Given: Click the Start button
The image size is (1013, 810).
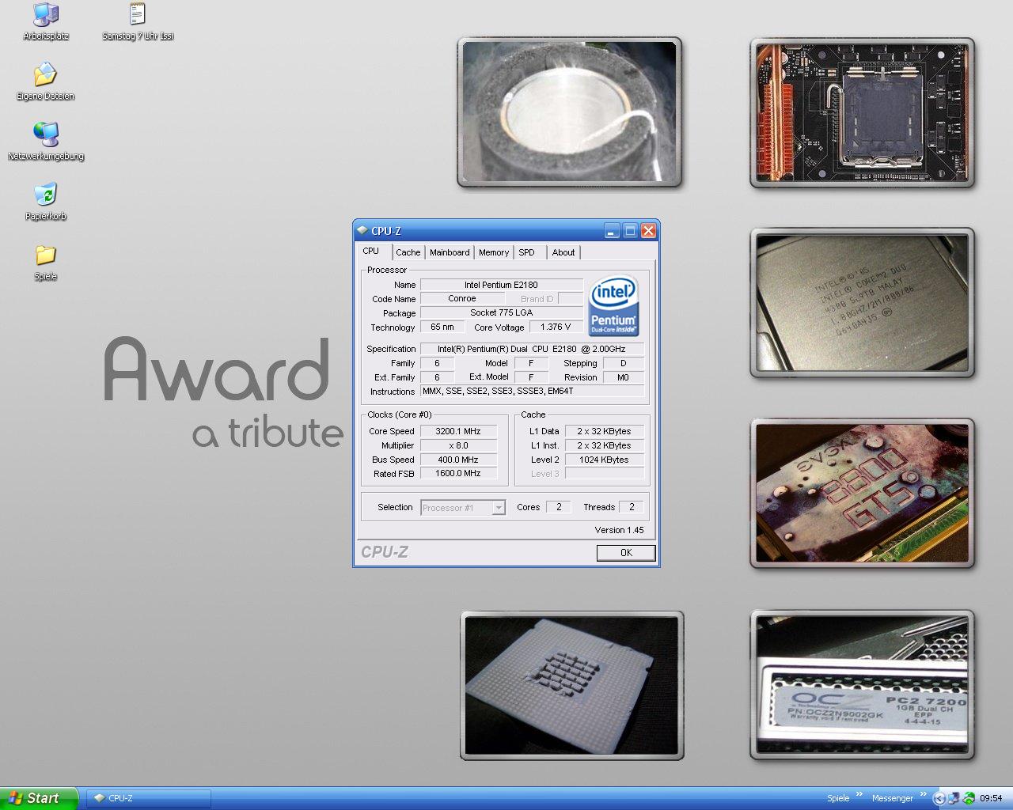Looking at the screenshot, I should 38,798.
